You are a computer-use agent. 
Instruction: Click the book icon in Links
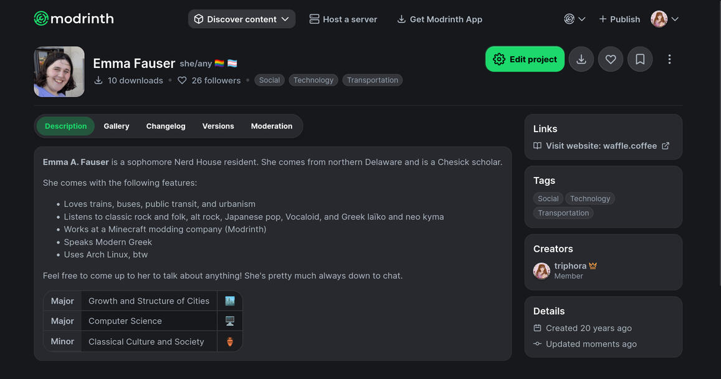click(537, 146)
